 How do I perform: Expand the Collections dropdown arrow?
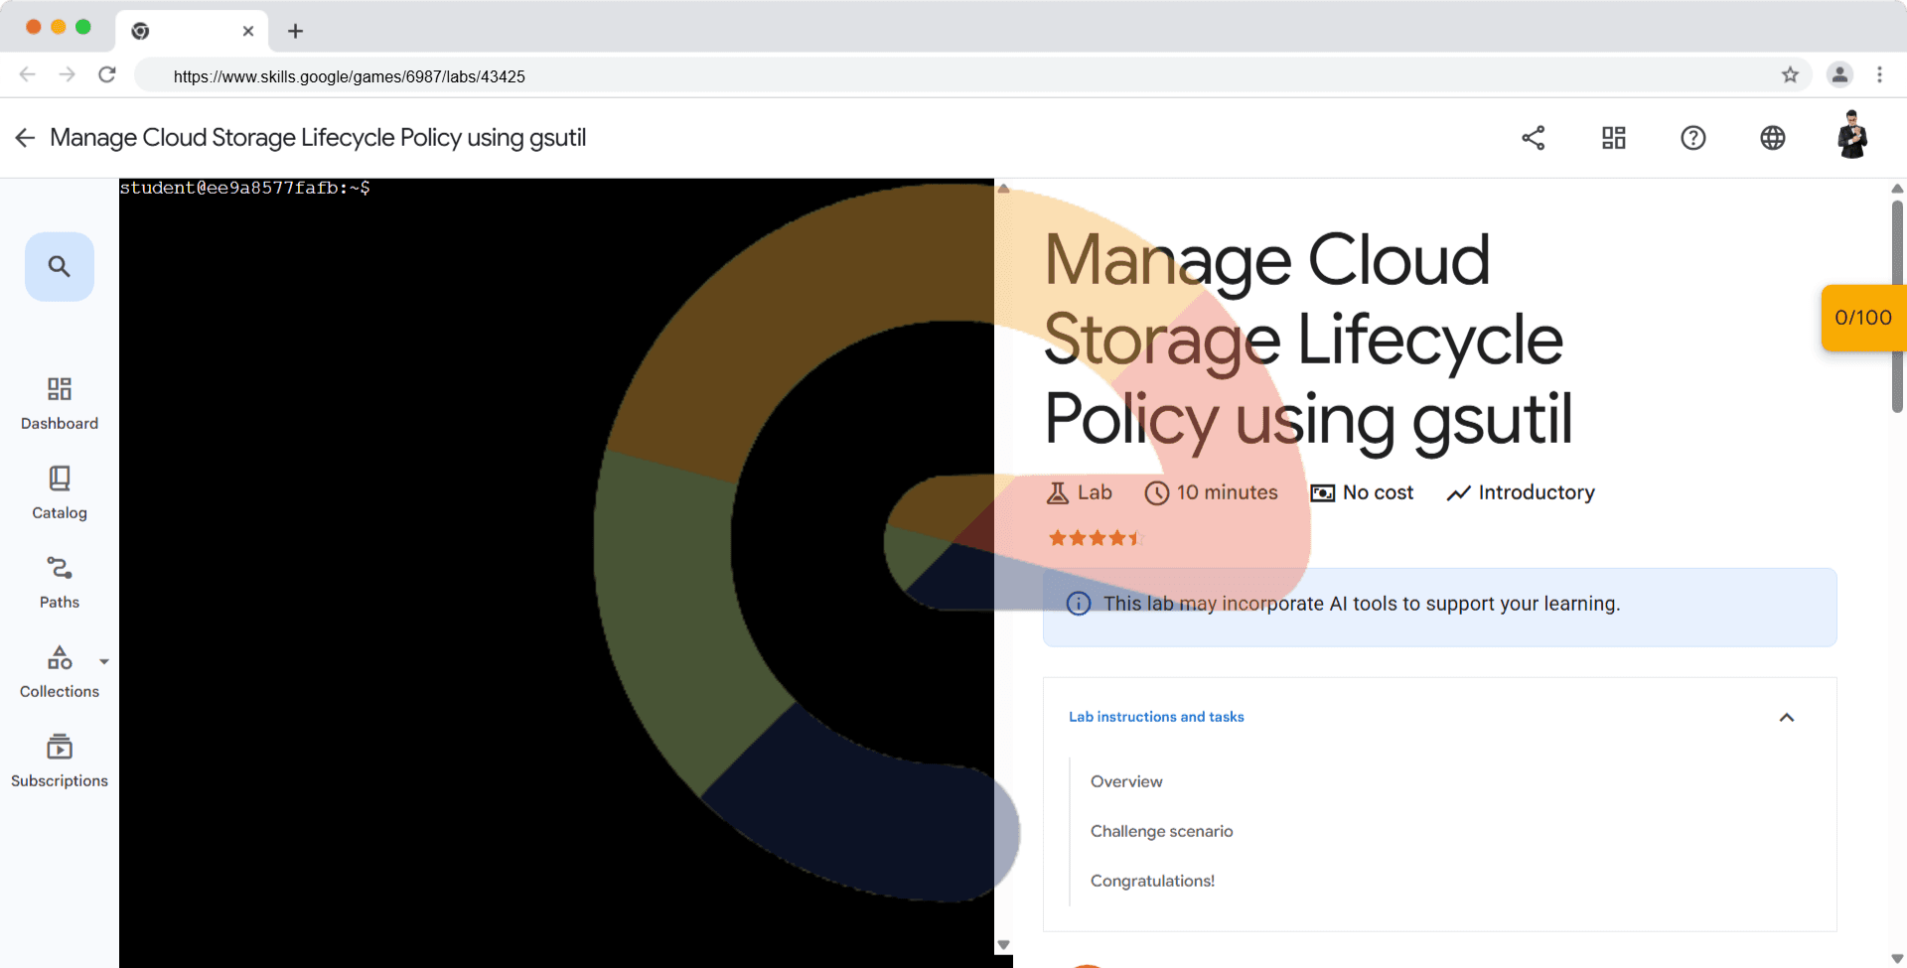point(104,661)
